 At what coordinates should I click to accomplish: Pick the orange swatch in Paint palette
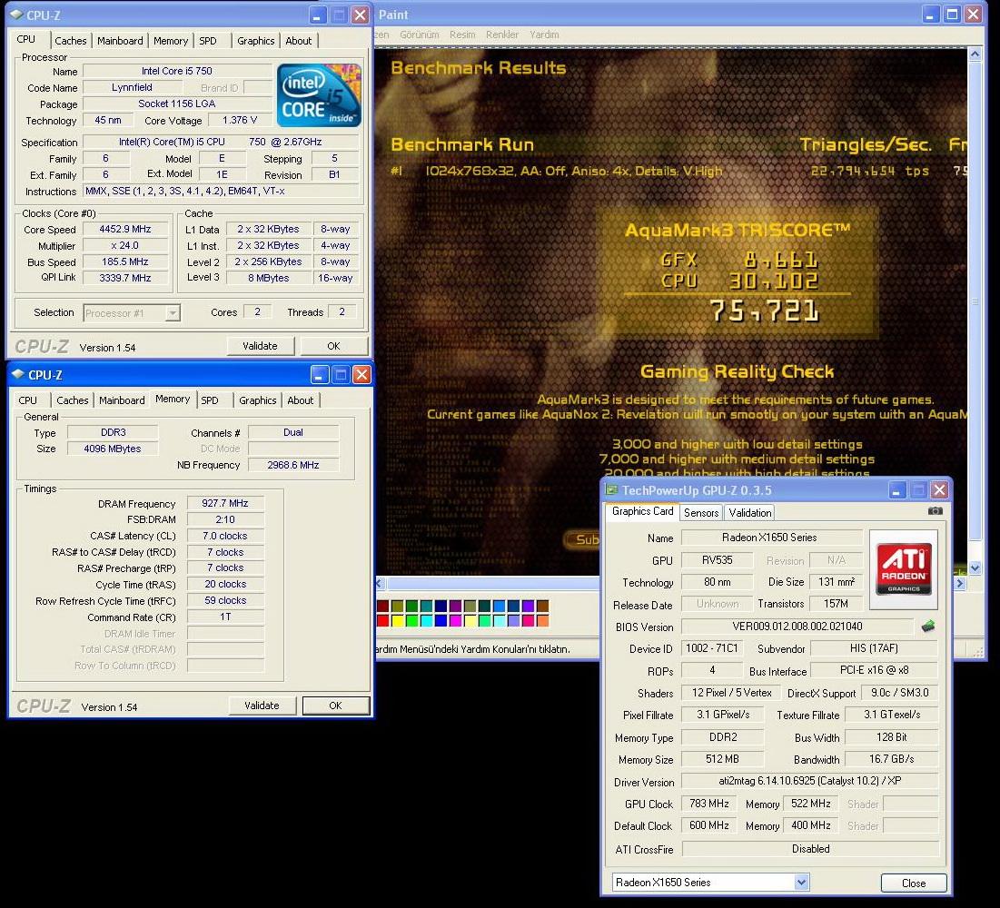[x=543, y=620]
